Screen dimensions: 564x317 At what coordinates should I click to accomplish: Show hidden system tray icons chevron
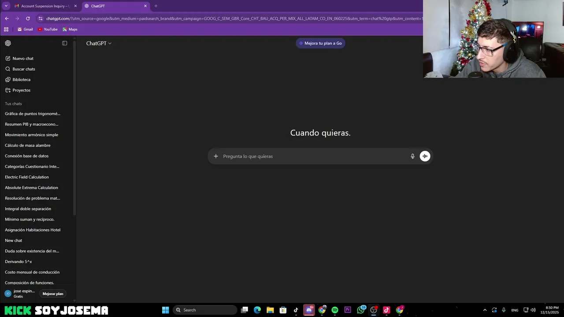tap(485, 310)
